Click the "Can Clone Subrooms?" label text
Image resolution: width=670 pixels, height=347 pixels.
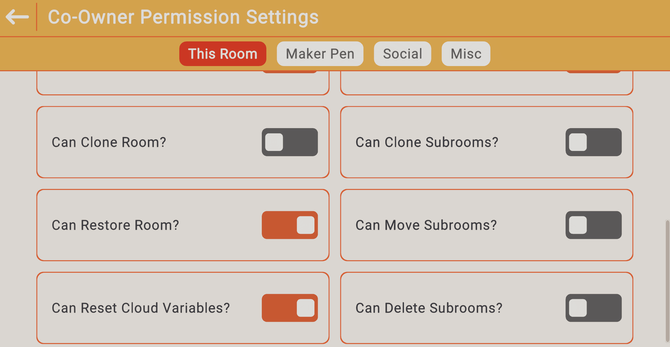[427, 142]
